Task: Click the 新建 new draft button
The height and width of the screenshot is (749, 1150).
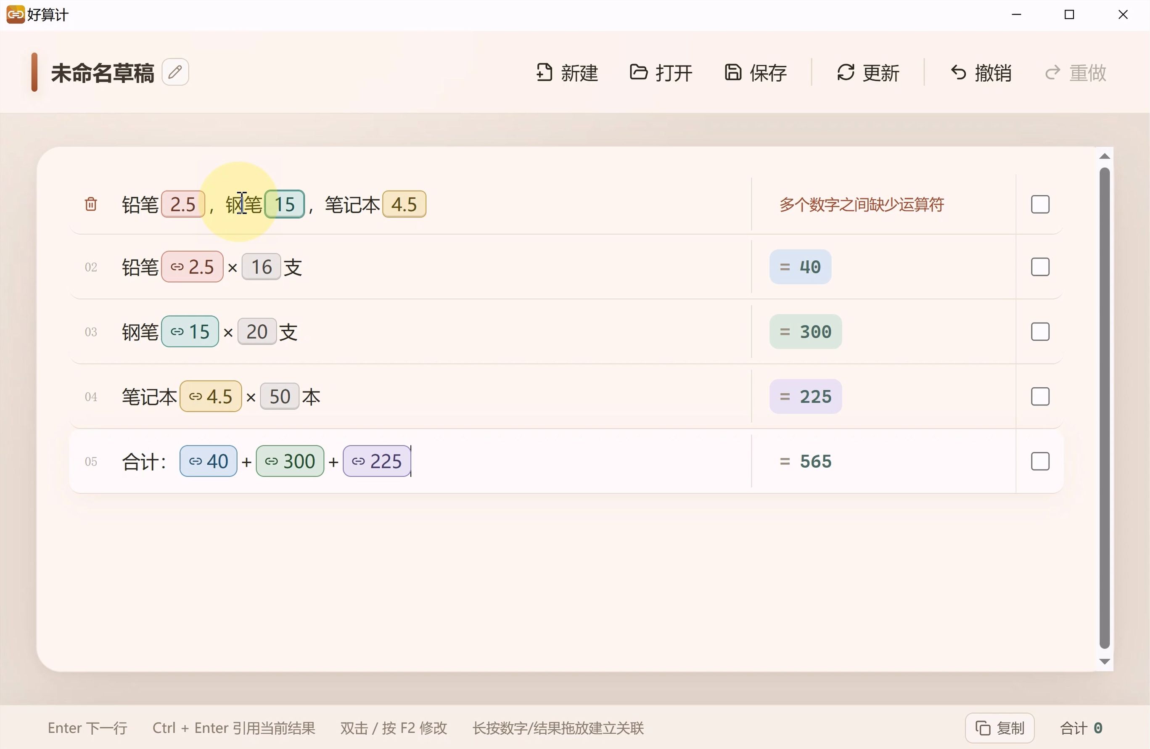Action: tap(567, 73)
